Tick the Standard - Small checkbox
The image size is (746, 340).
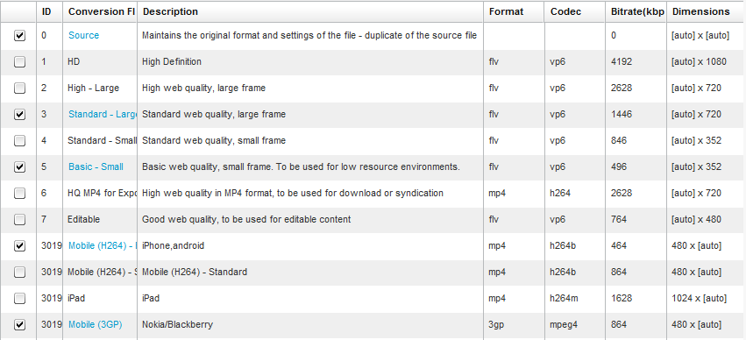point(19,141)
